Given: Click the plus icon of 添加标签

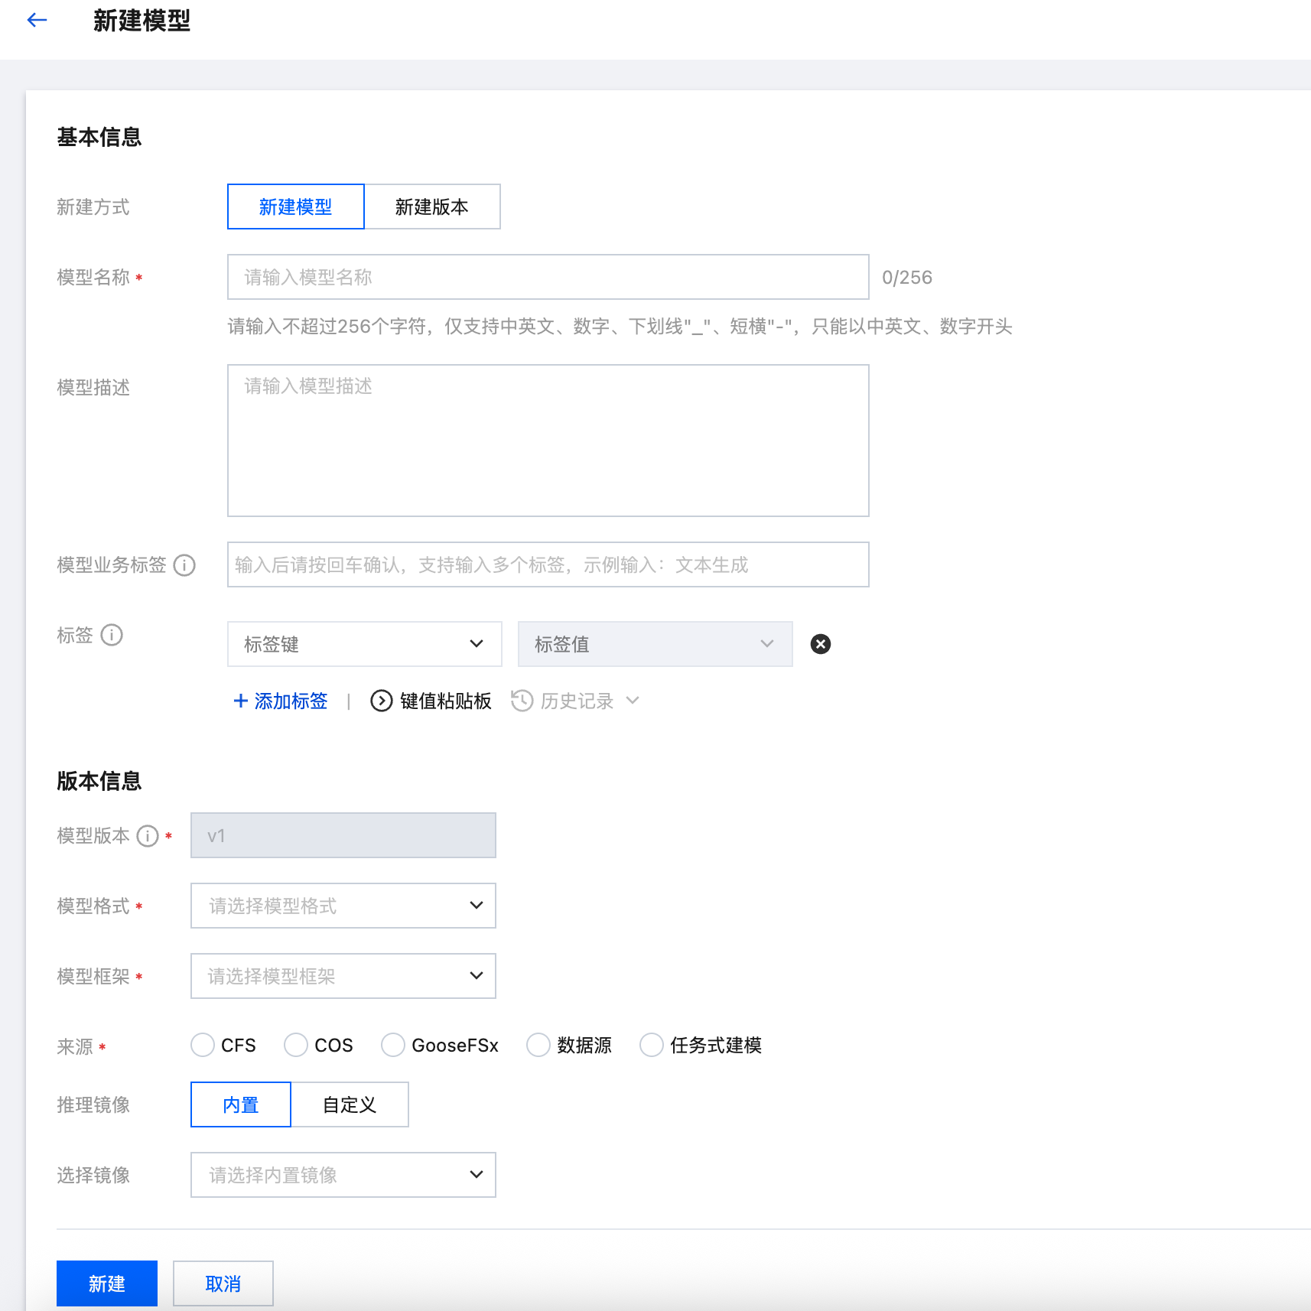Looking at the screenshot, I should coord(240,701).
